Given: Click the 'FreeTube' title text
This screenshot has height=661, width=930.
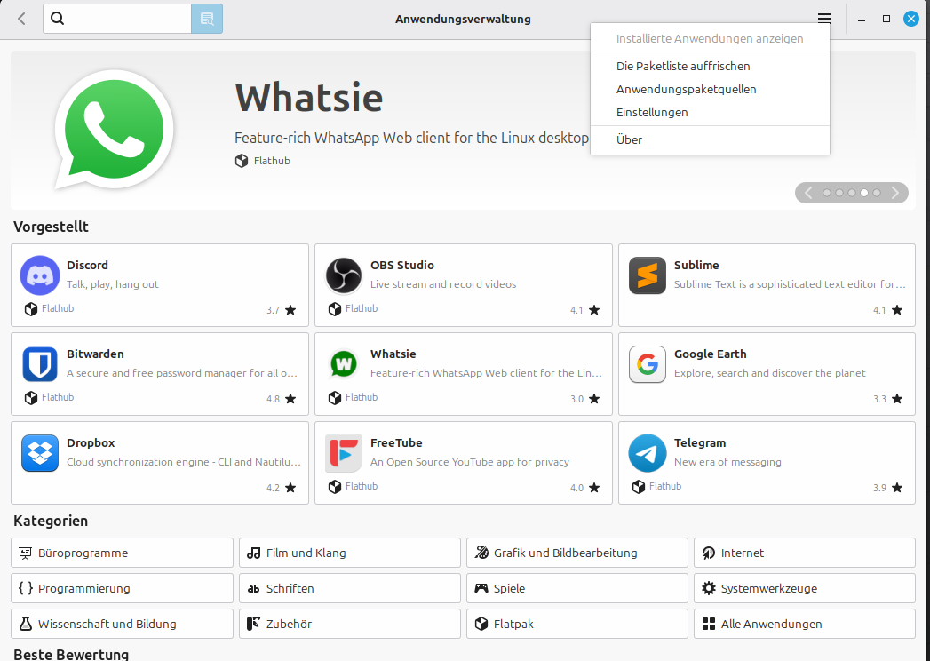Looking at the screenshot, I should [x=396, y=443].
